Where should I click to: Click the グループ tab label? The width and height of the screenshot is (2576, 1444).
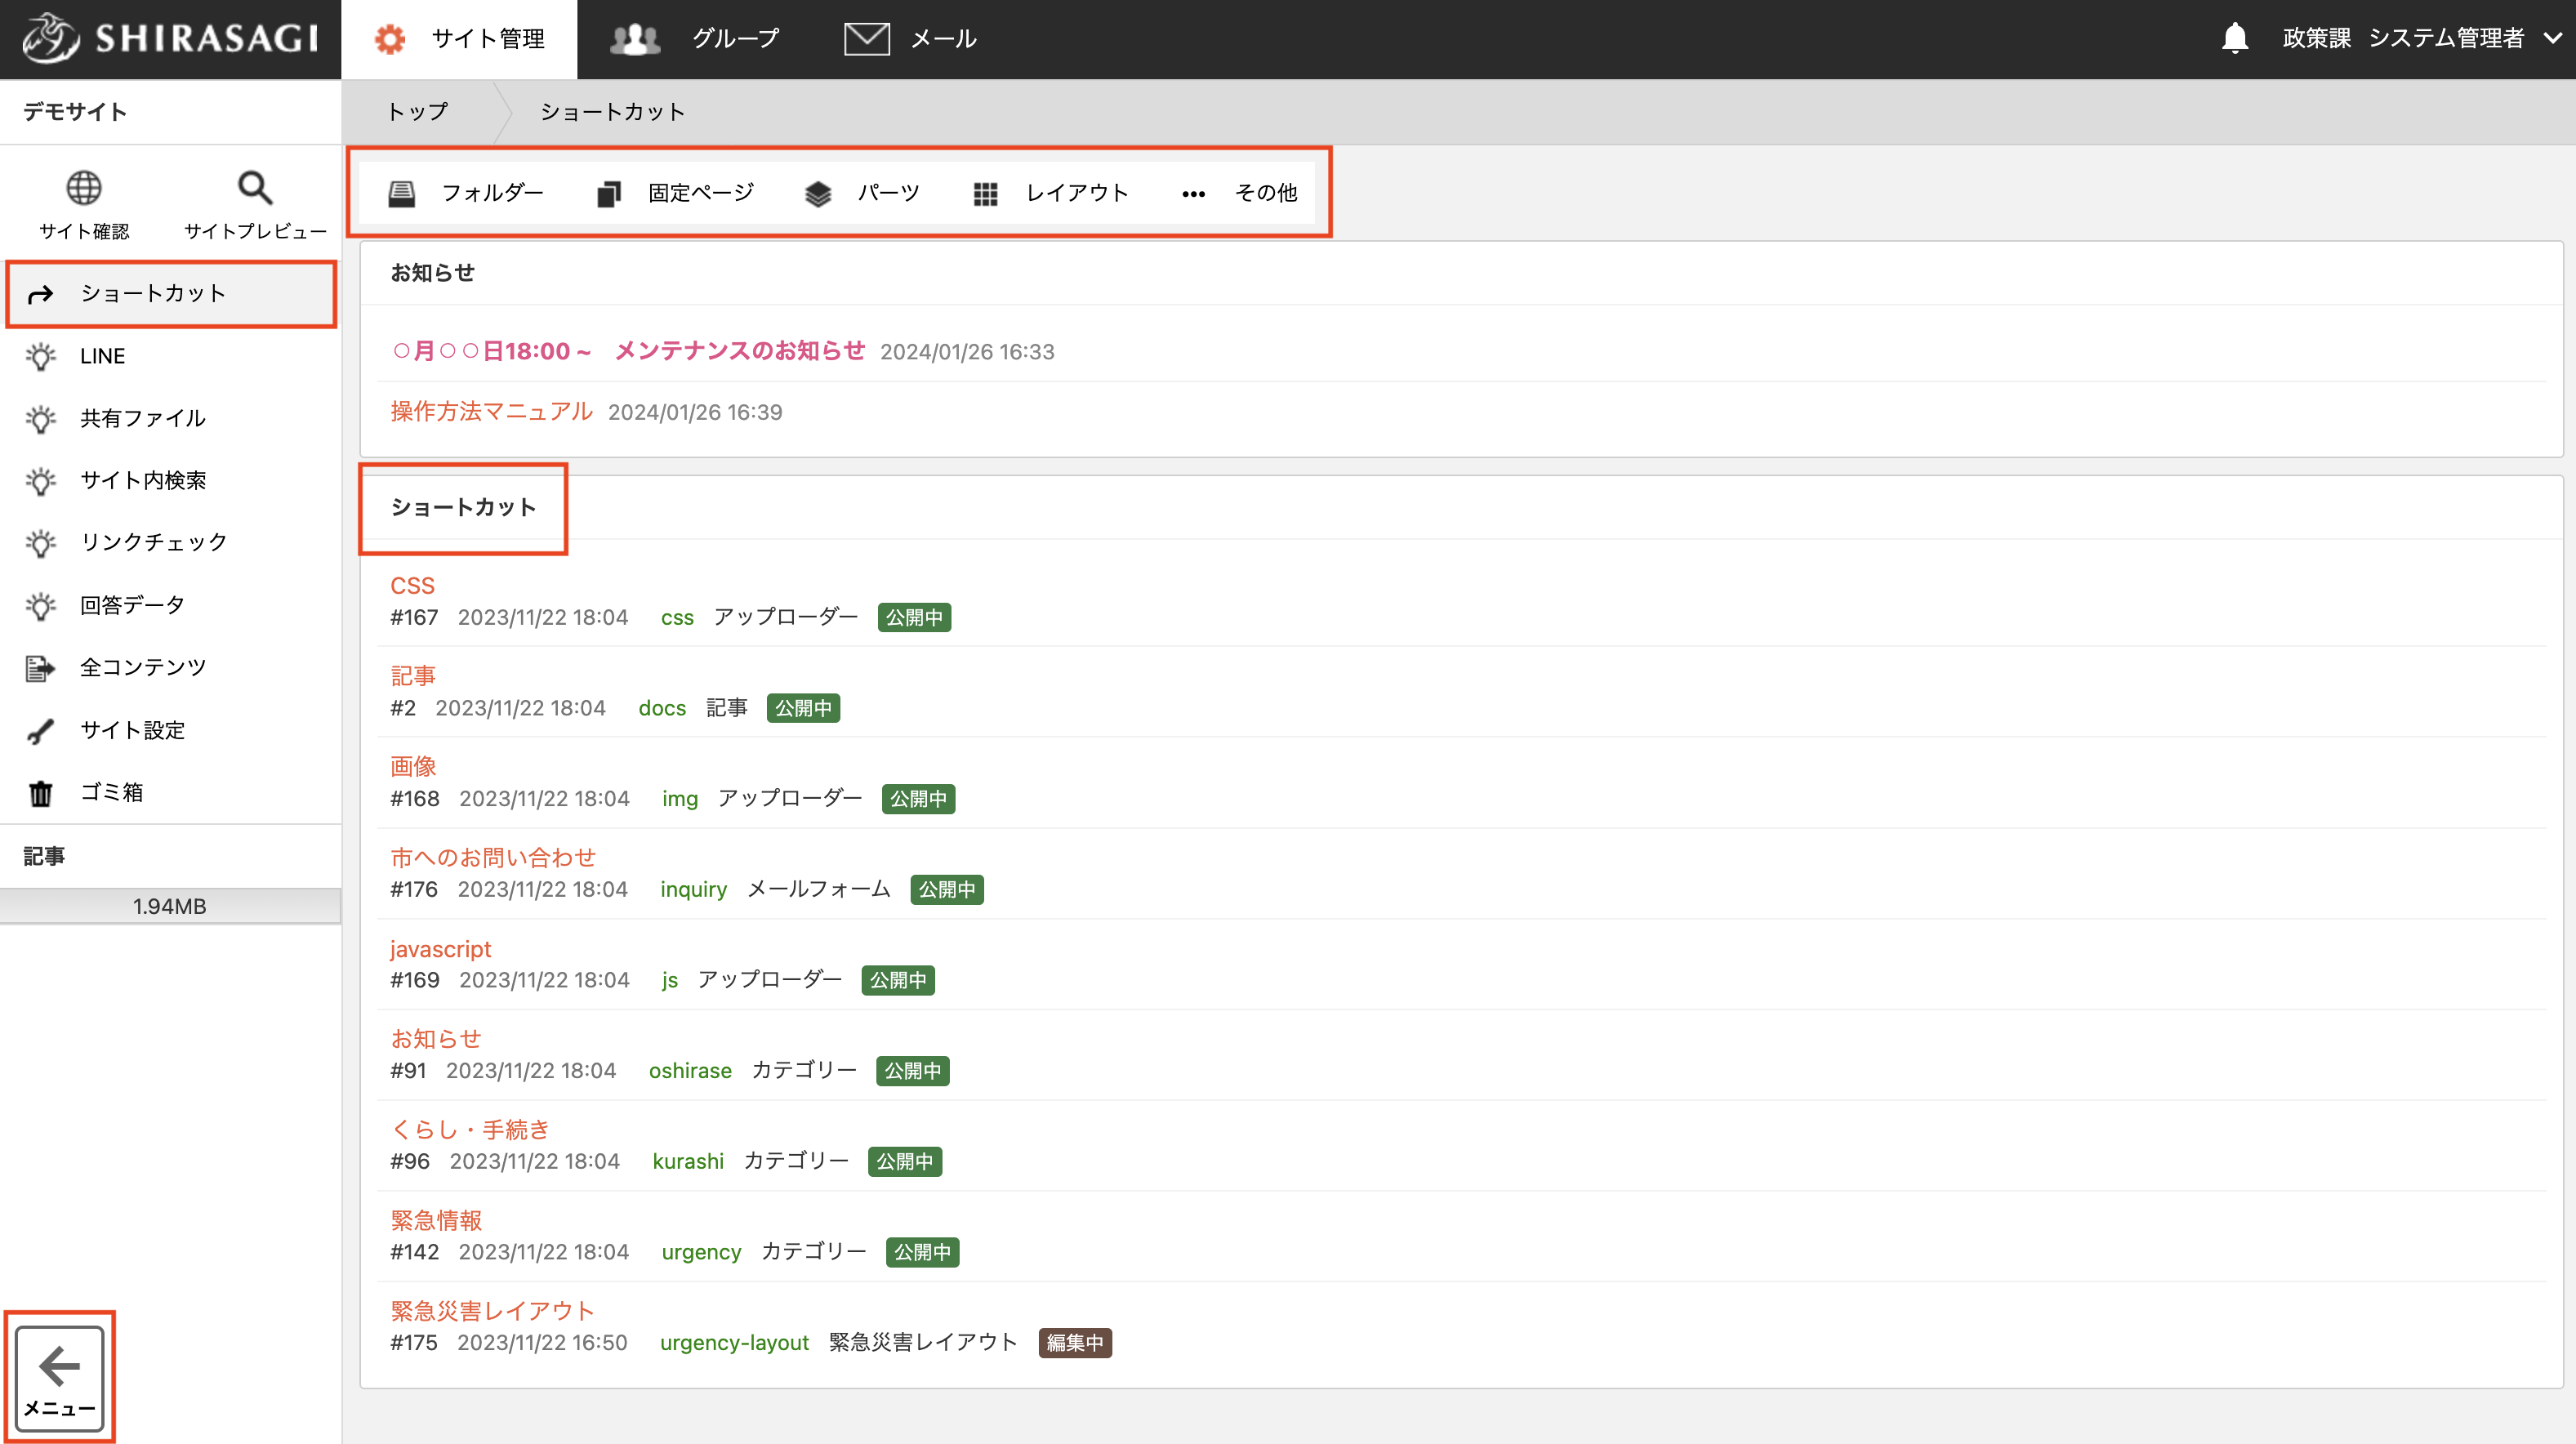click(x=735, y=39)
